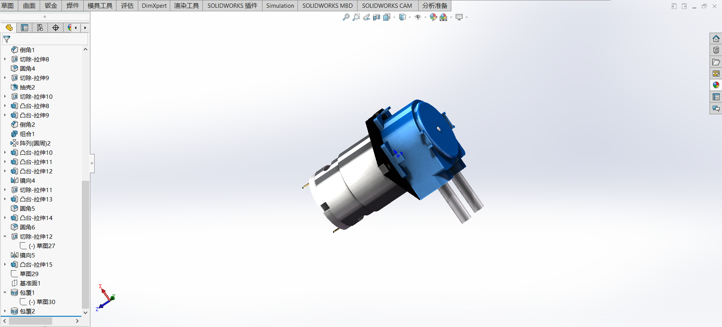Collapse the 切除-拉伸12 feature
The height and width of the screenshot is (327, 722).
[5, 236]
